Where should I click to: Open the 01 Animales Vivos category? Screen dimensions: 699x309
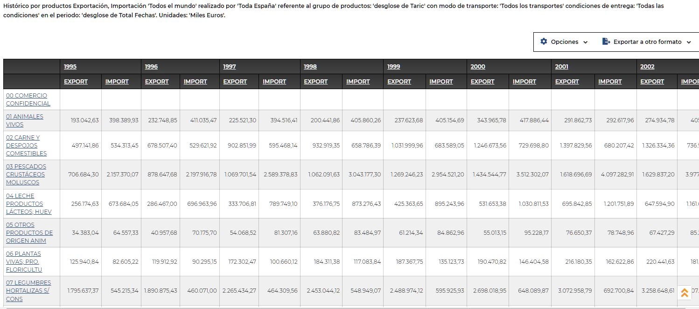click(x=24, y=120)
